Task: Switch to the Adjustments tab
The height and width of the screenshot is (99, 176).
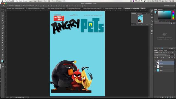Action: [163, 21]
